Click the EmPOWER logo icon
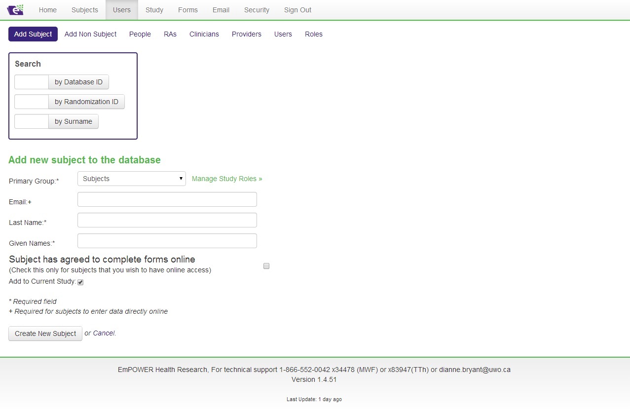This screenshot has height=409, width=630. (x=15, y=10)
